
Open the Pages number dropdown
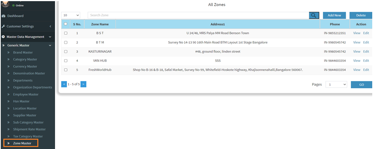pyautogui.click(x=336, y=84)
